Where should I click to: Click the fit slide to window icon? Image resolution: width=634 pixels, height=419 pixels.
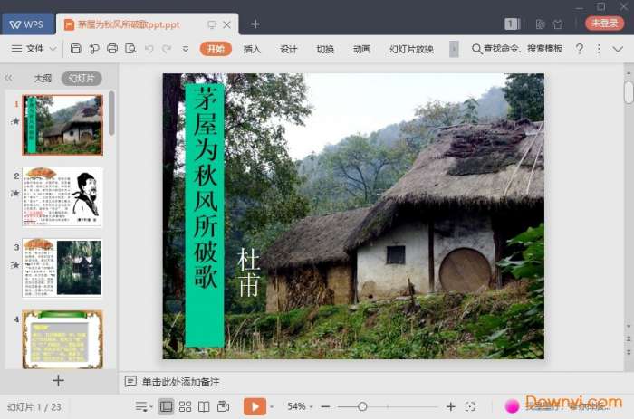pyautogui.click(x=469, y=407)
